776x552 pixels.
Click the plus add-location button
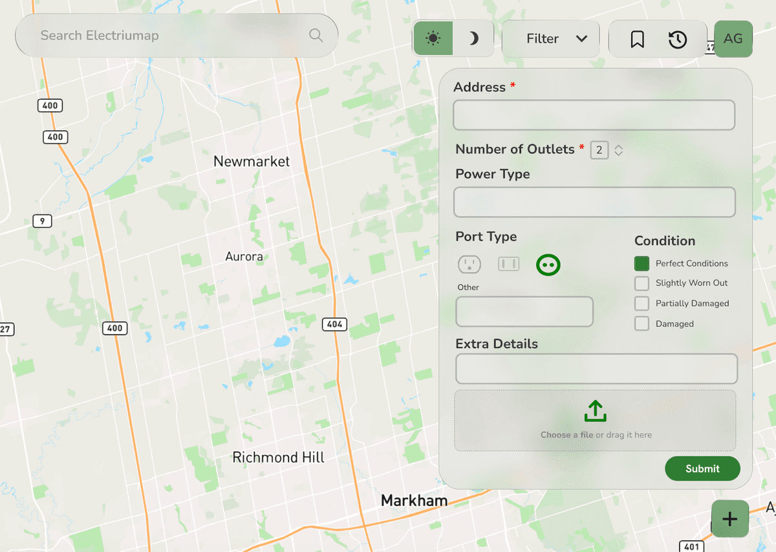coord(729,518)
